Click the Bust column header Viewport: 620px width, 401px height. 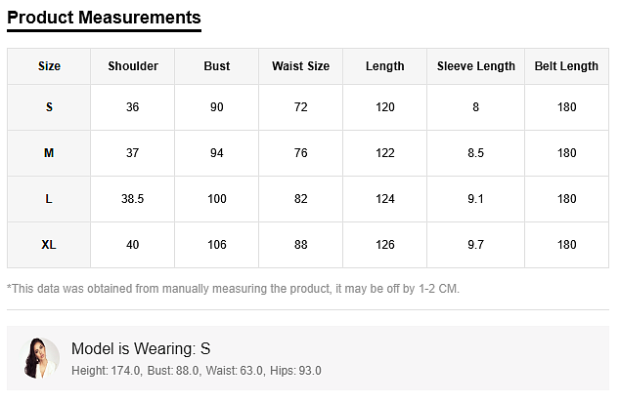(x=217, y=66)
